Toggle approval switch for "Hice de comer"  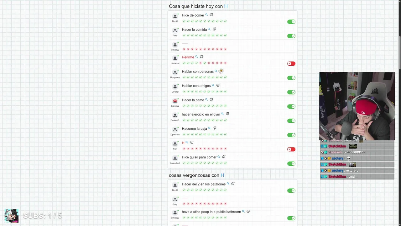[x=291, y=22]
